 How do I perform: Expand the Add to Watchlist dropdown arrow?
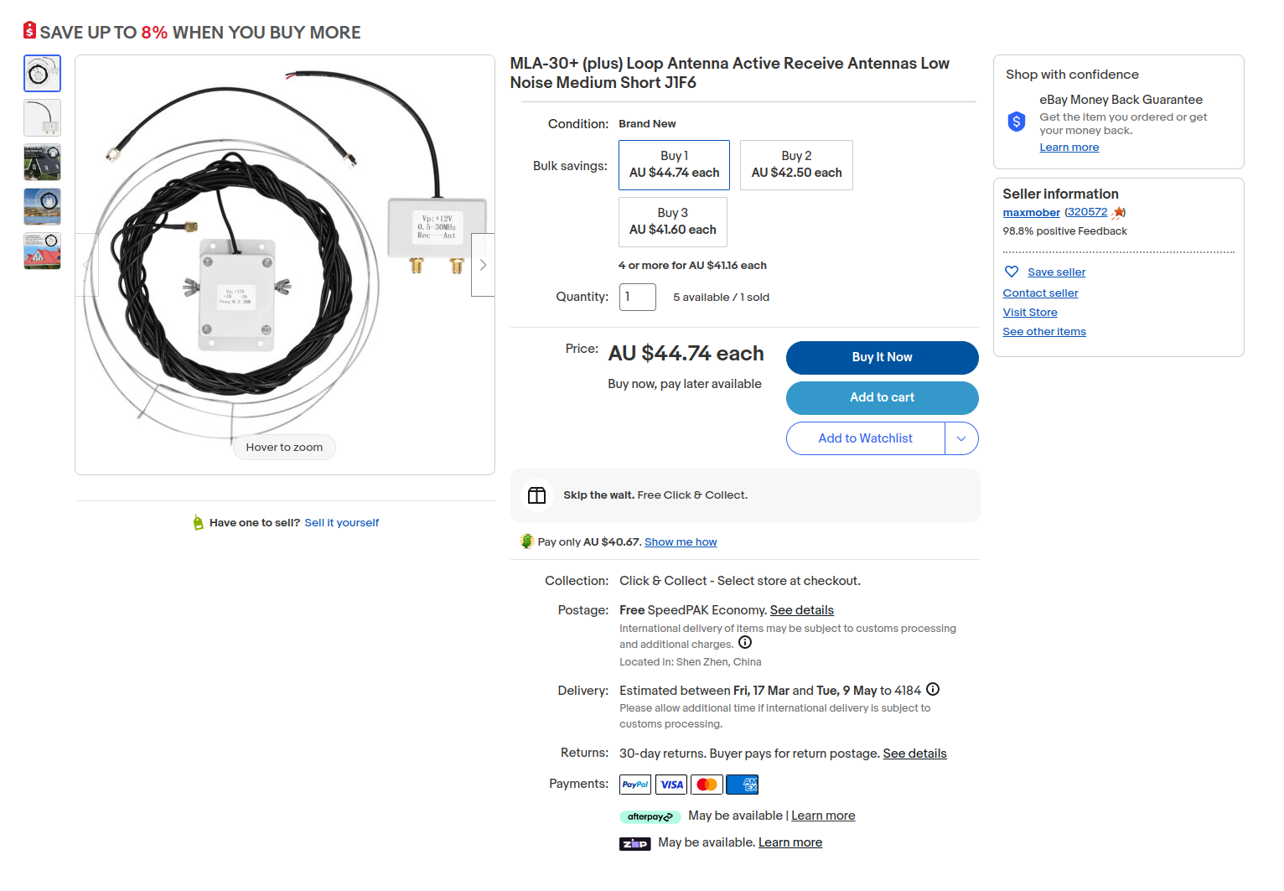click(x=961, y=438)
